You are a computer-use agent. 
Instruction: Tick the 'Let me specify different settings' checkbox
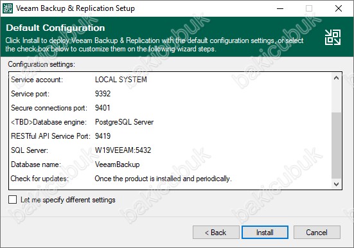(12, 200)
